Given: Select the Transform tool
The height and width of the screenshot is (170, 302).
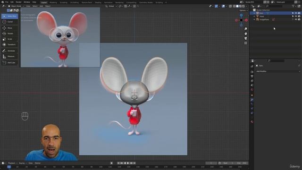Looking at the screenshot, I should pos(9,44).
